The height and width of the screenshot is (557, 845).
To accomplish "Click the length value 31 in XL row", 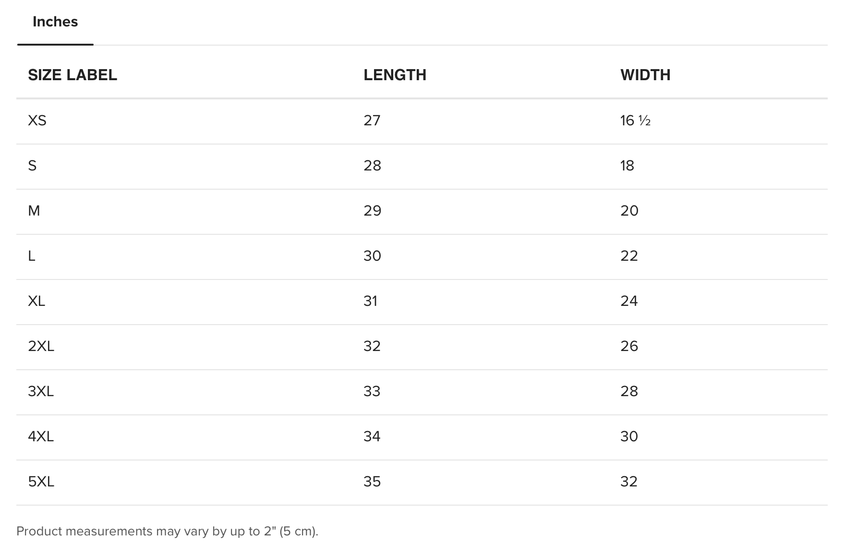I will [x=370, y=301].
